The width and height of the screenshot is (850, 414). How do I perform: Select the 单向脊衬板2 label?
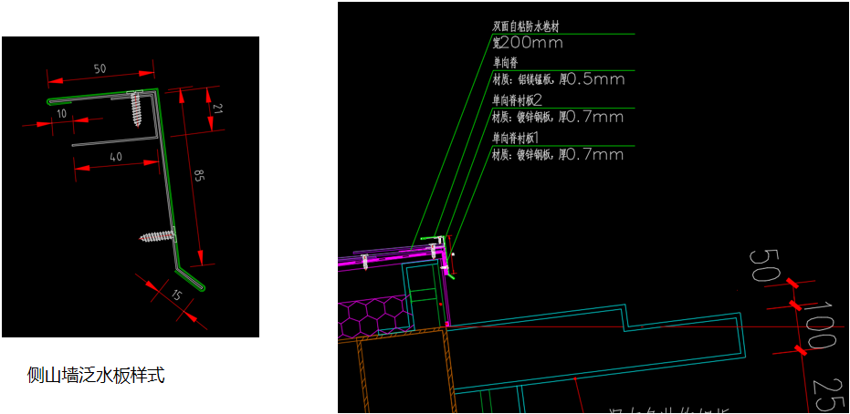[517, 100]
